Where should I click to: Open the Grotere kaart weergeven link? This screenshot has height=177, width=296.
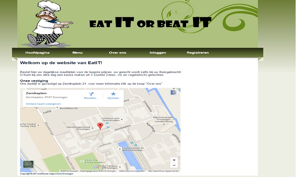(43, 104)
